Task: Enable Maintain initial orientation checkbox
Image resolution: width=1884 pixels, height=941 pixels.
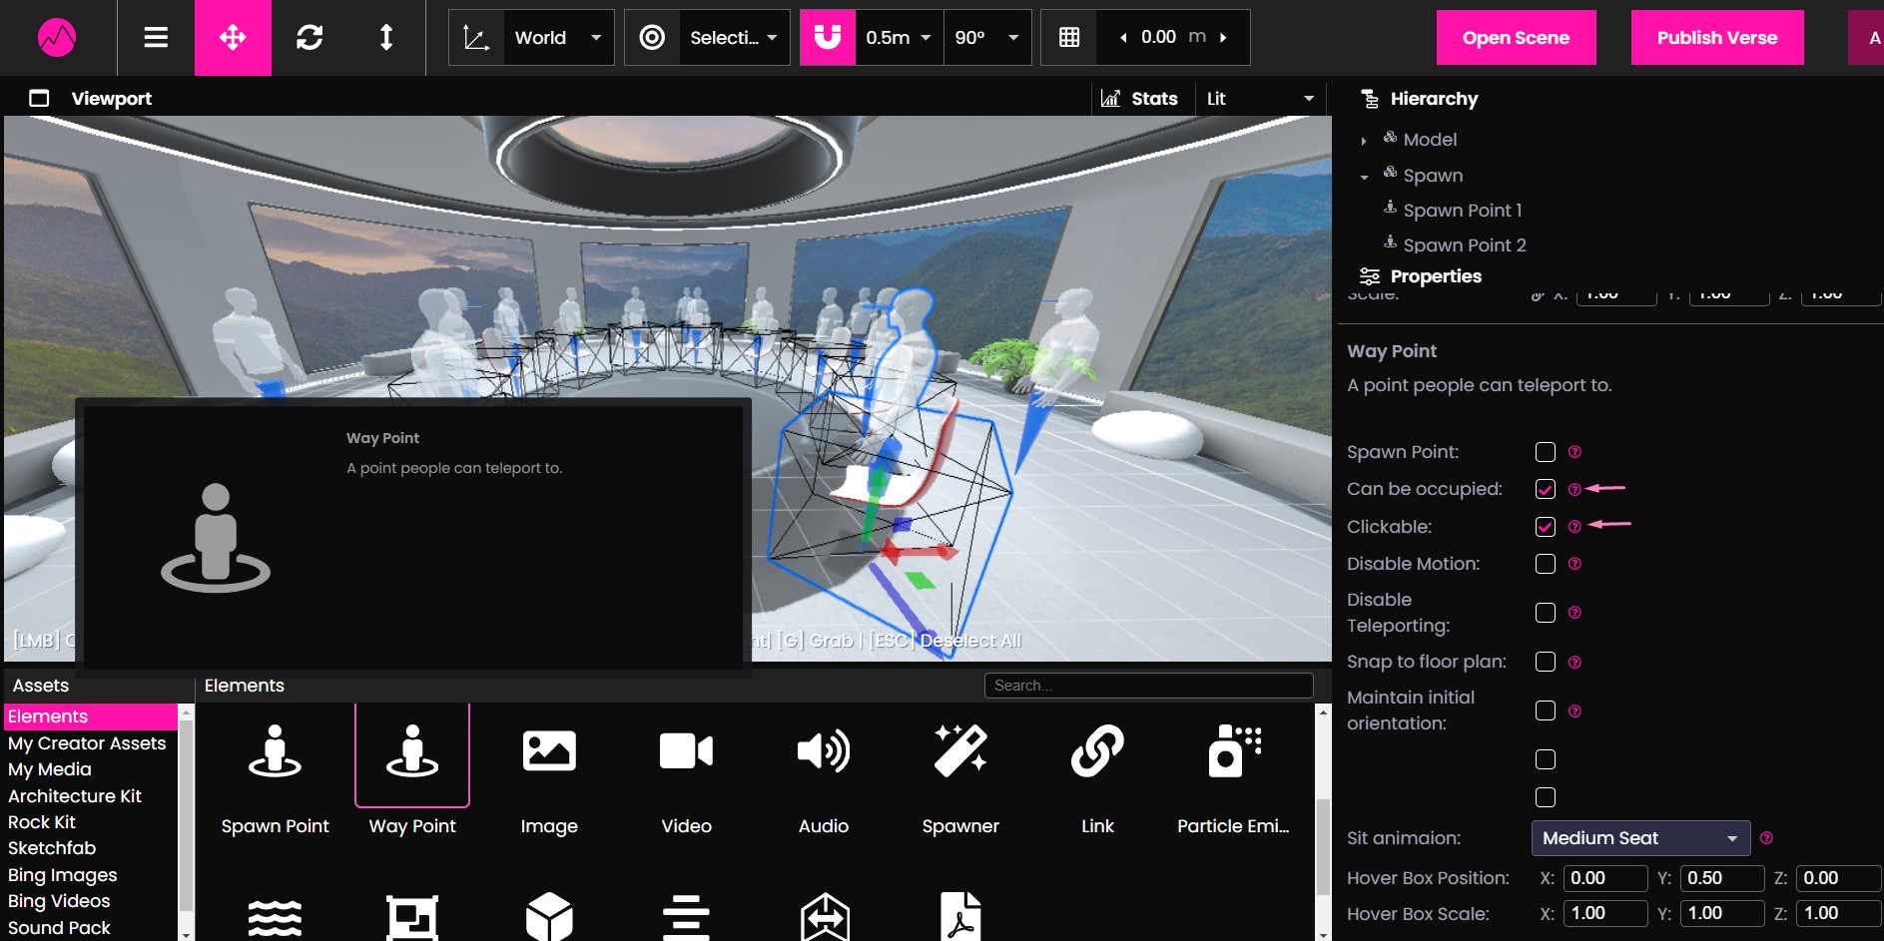Action: pos(1546,710)
